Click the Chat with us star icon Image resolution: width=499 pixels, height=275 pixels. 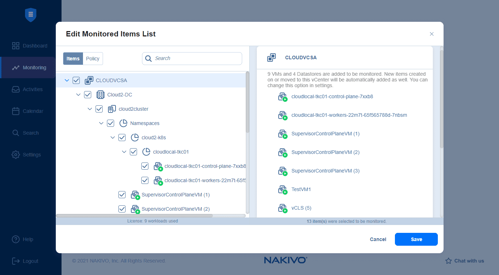pyautogui.click(x=449, y=261)
